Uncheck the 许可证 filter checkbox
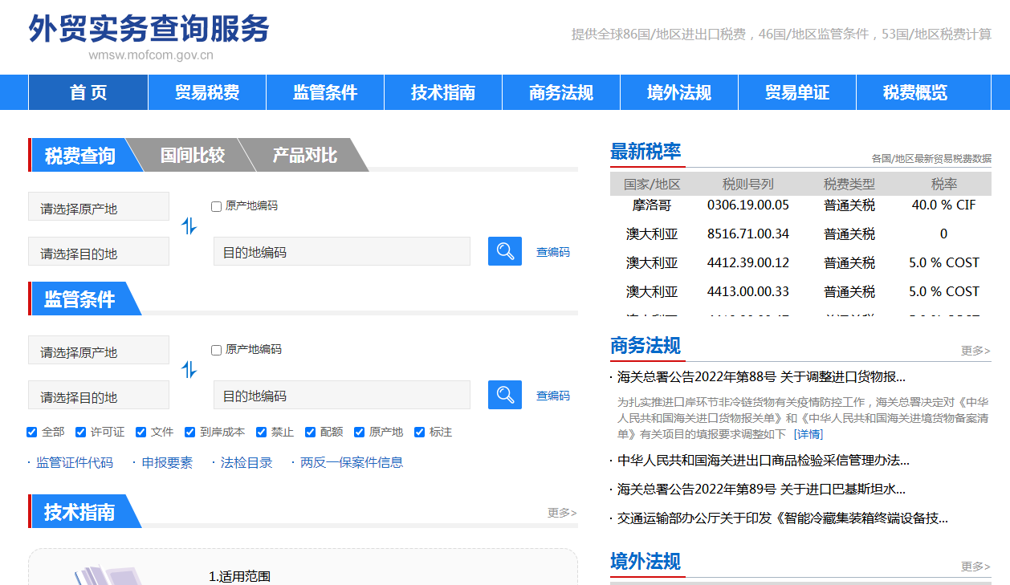The height and width of the screenshot is (585, 1010). click(x=81, y=433)
